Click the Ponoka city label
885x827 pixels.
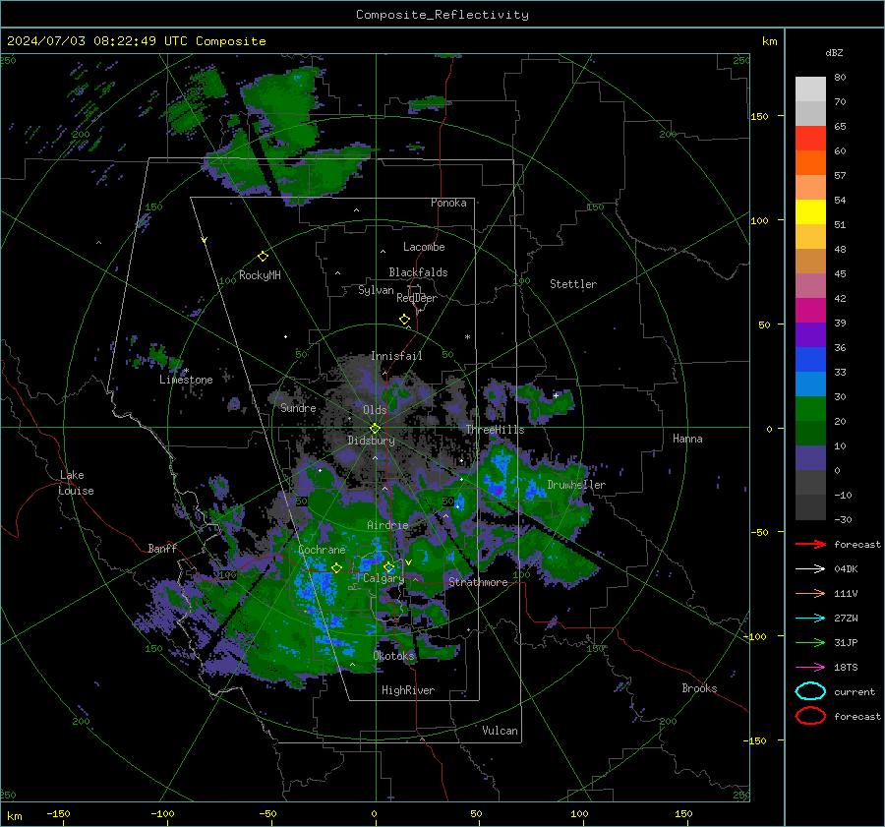pyautogui.click(x=448, y=203)
